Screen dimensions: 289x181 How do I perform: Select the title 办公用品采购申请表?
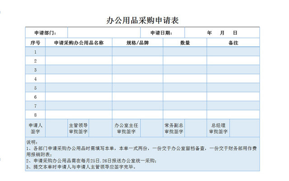(x=143, y=20)
